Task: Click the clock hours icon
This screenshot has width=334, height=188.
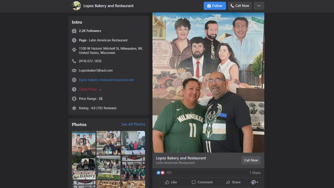Action: [x=74, y=89]
